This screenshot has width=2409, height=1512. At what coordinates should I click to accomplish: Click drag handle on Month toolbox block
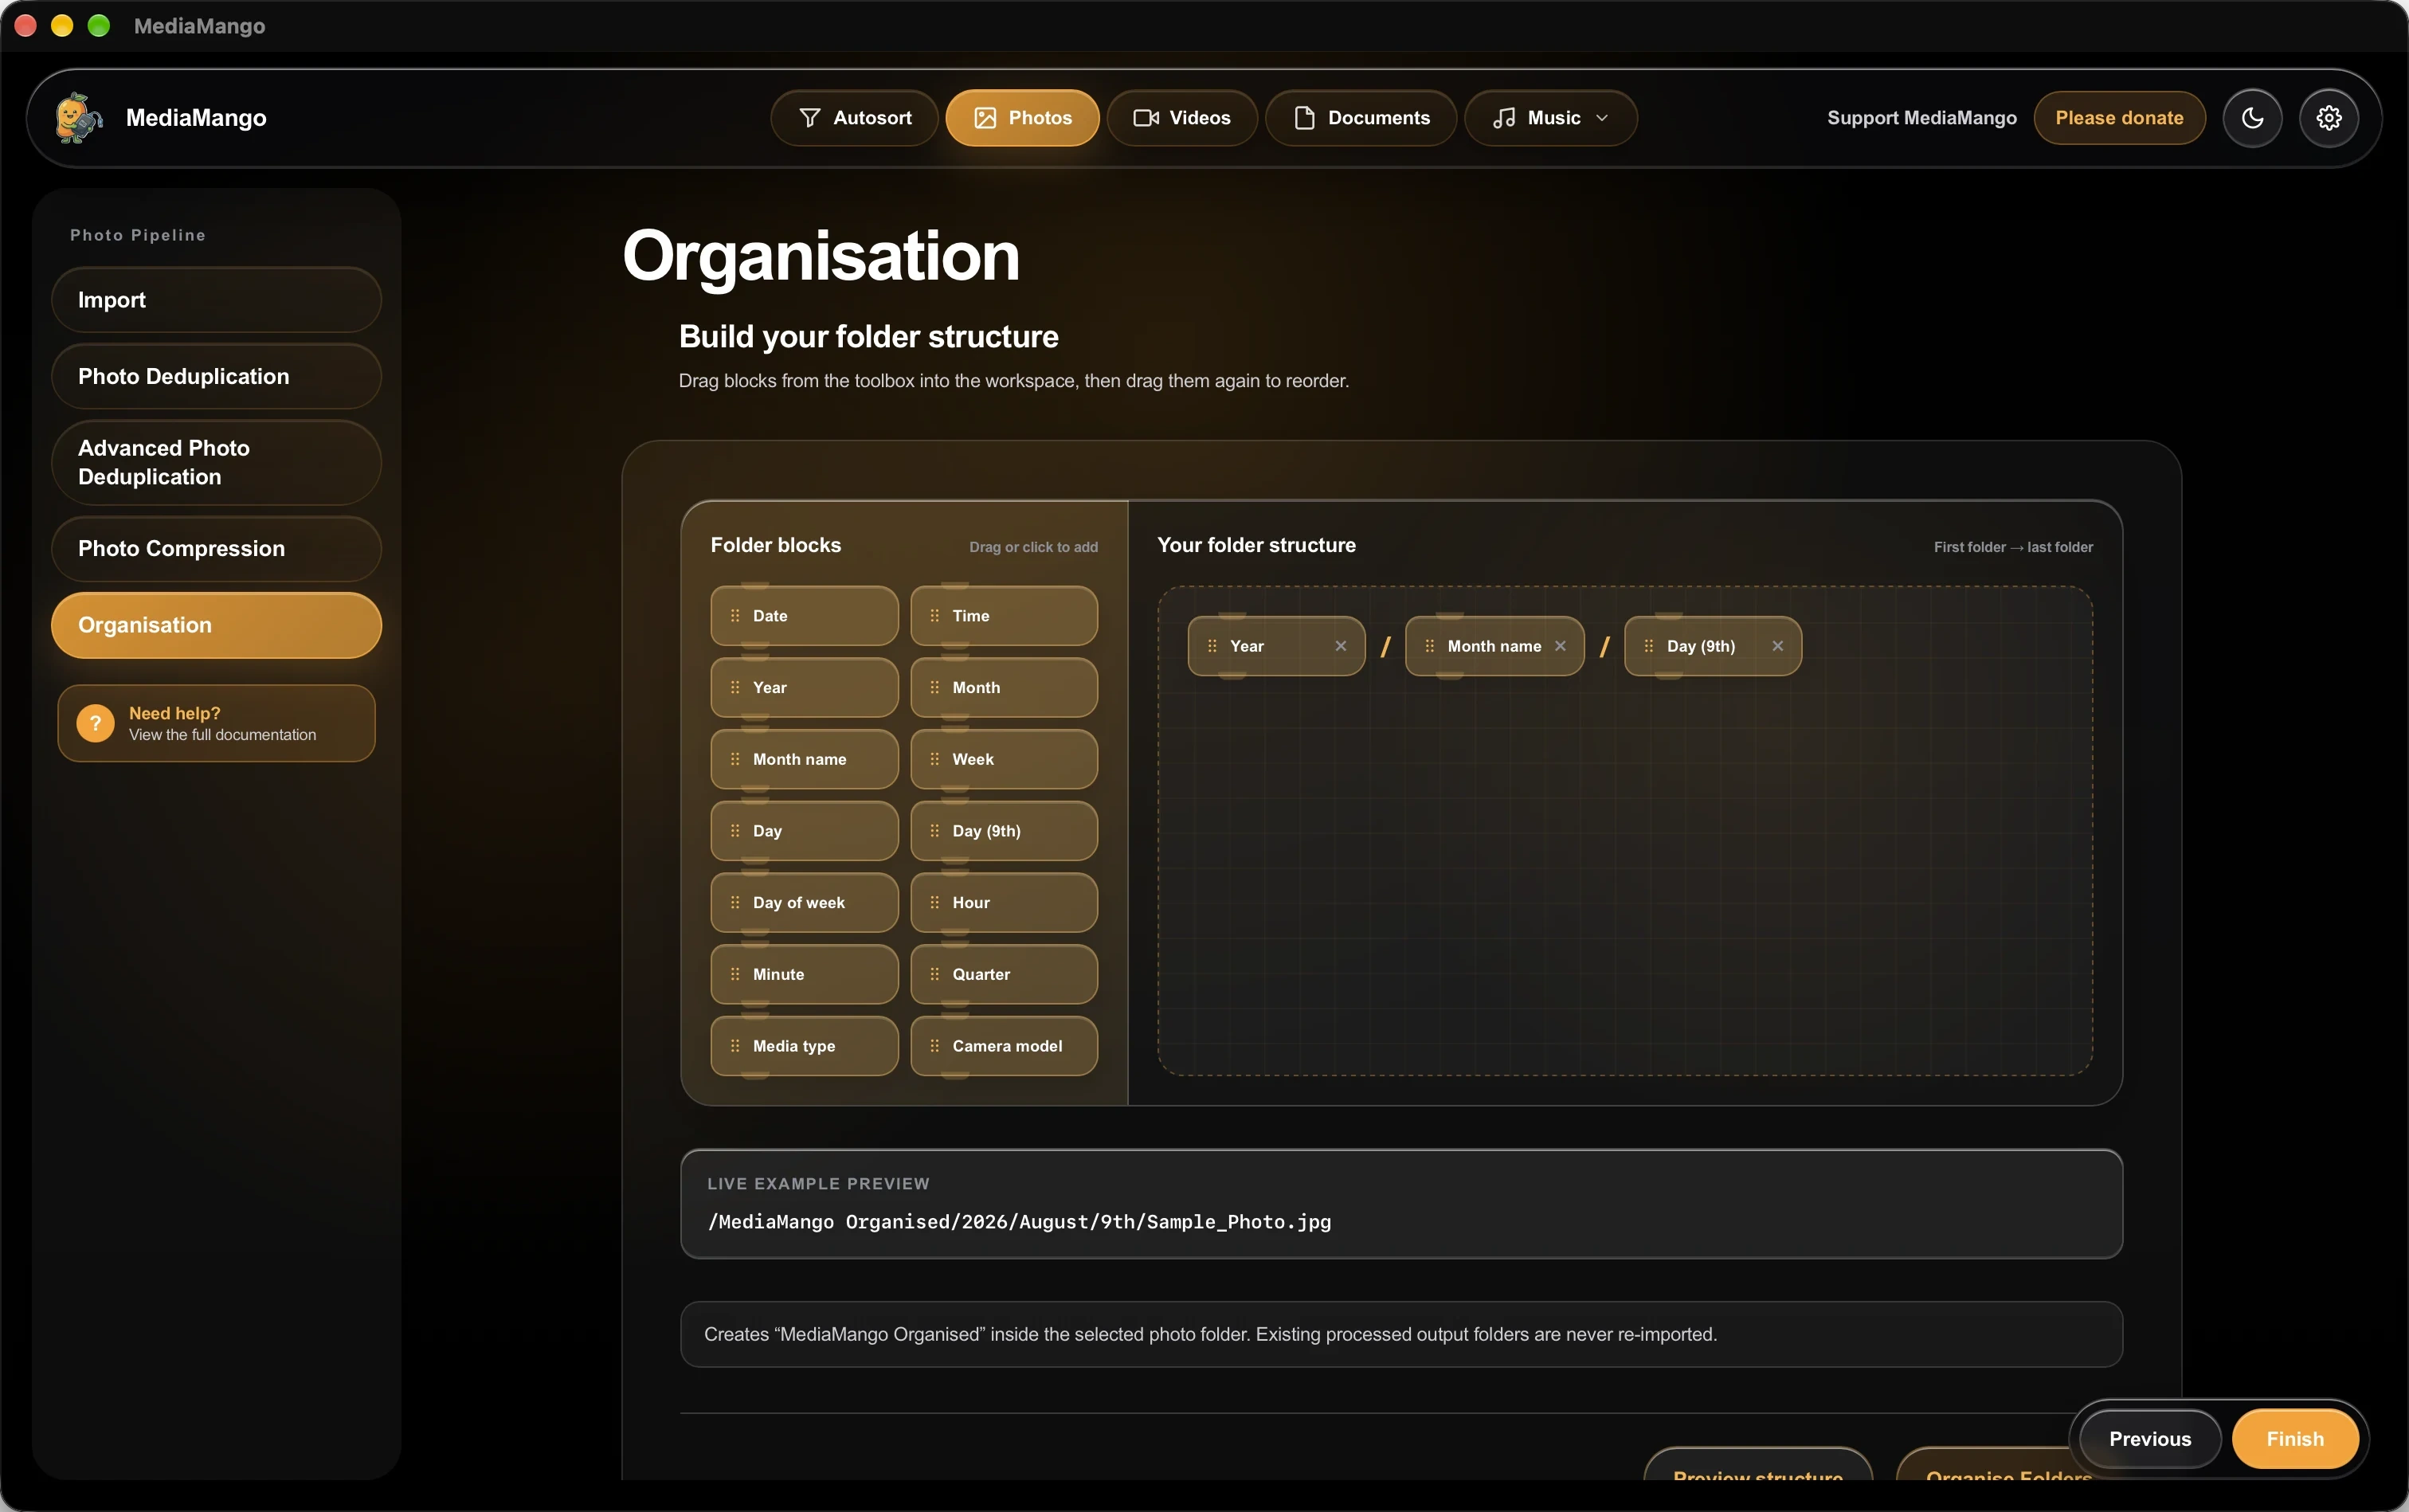934,688
